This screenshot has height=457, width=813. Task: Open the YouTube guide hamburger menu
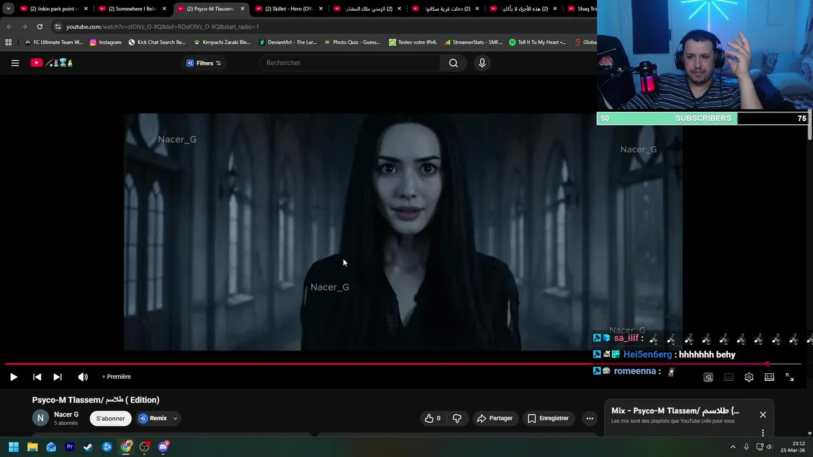(x=15, y=63)
